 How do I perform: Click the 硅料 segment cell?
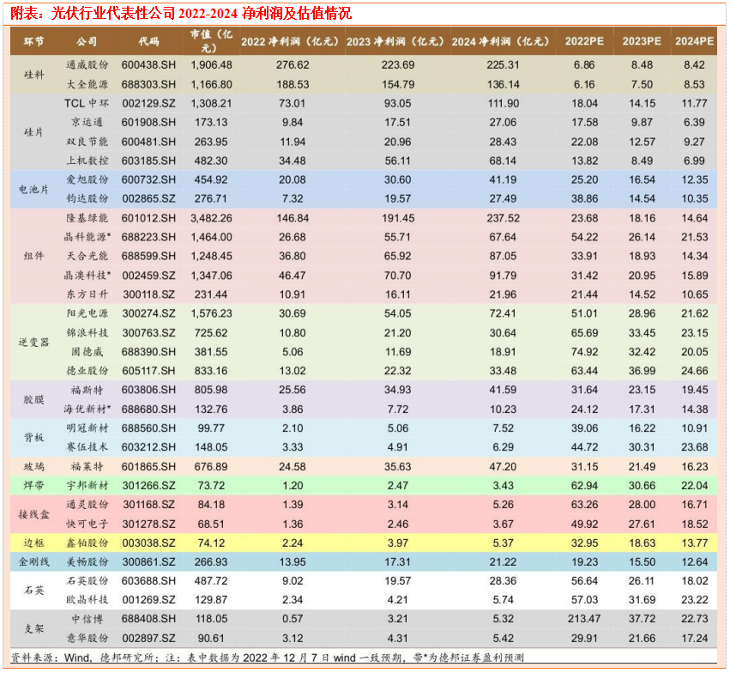coord(33,75)
